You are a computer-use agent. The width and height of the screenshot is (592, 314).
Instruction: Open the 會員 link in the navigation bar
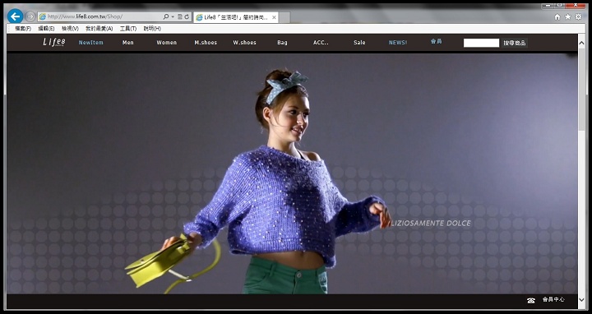point(436,41)
